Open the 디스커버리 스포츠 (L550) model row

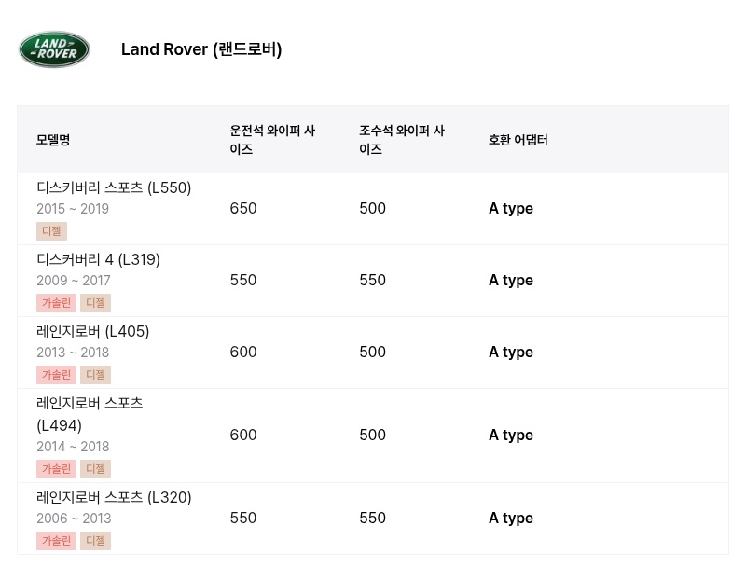pyautogui.click(x=373, y=209)
